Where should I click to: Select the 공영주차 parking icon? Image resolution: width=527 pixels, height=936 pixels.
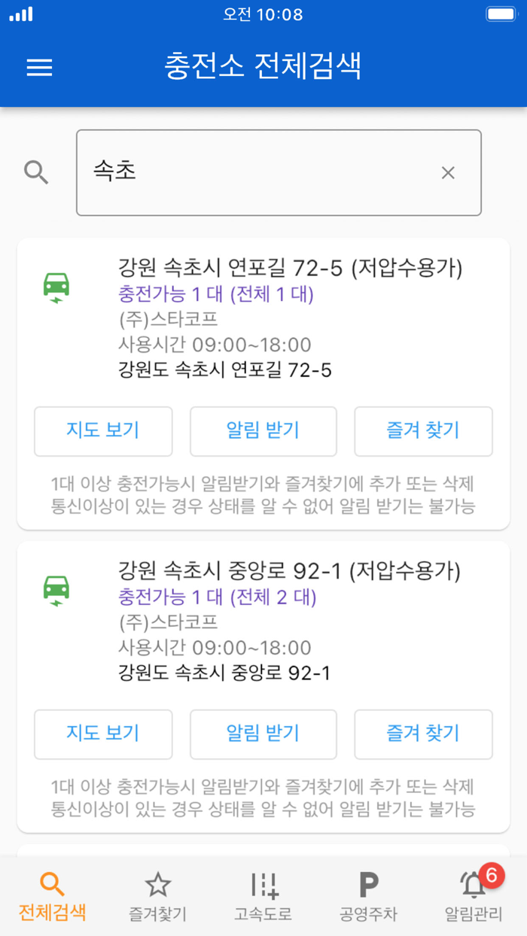coord(367,885)
